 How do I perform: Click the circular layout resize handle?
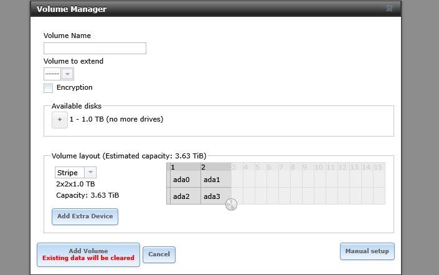pyautogui.click(x=231, y=204)
